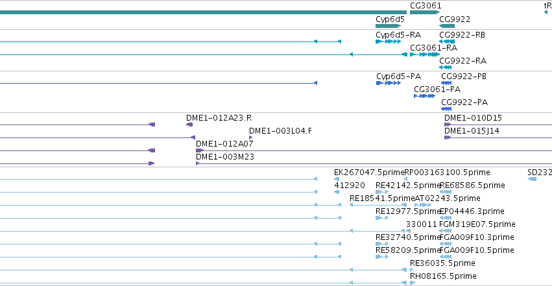Click the CG3061-PA protein label
This screenshot has width=552, height=286.
pyautogui.click(x=437, y=89)
